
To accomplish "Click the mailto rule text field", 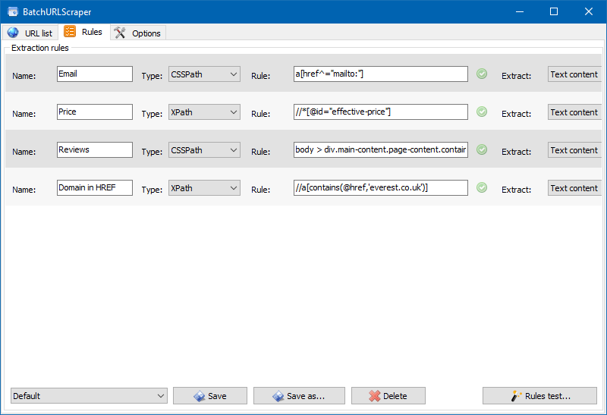I will coord(380,74).
